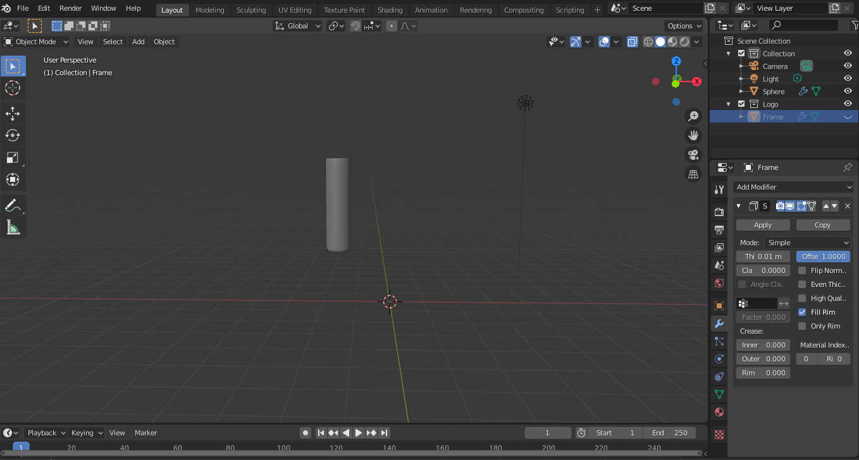Toggle X-ray display
This screenshot has width=859, height=460.
point(632,42)
